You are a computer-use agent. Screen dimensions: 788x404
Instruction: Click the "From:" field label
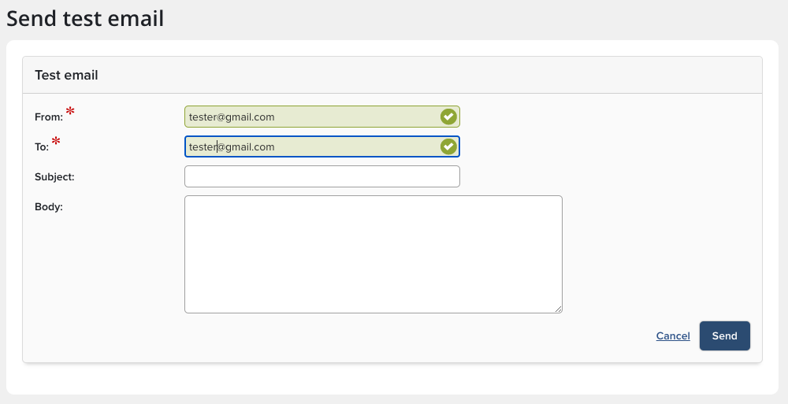pos(49,117)
